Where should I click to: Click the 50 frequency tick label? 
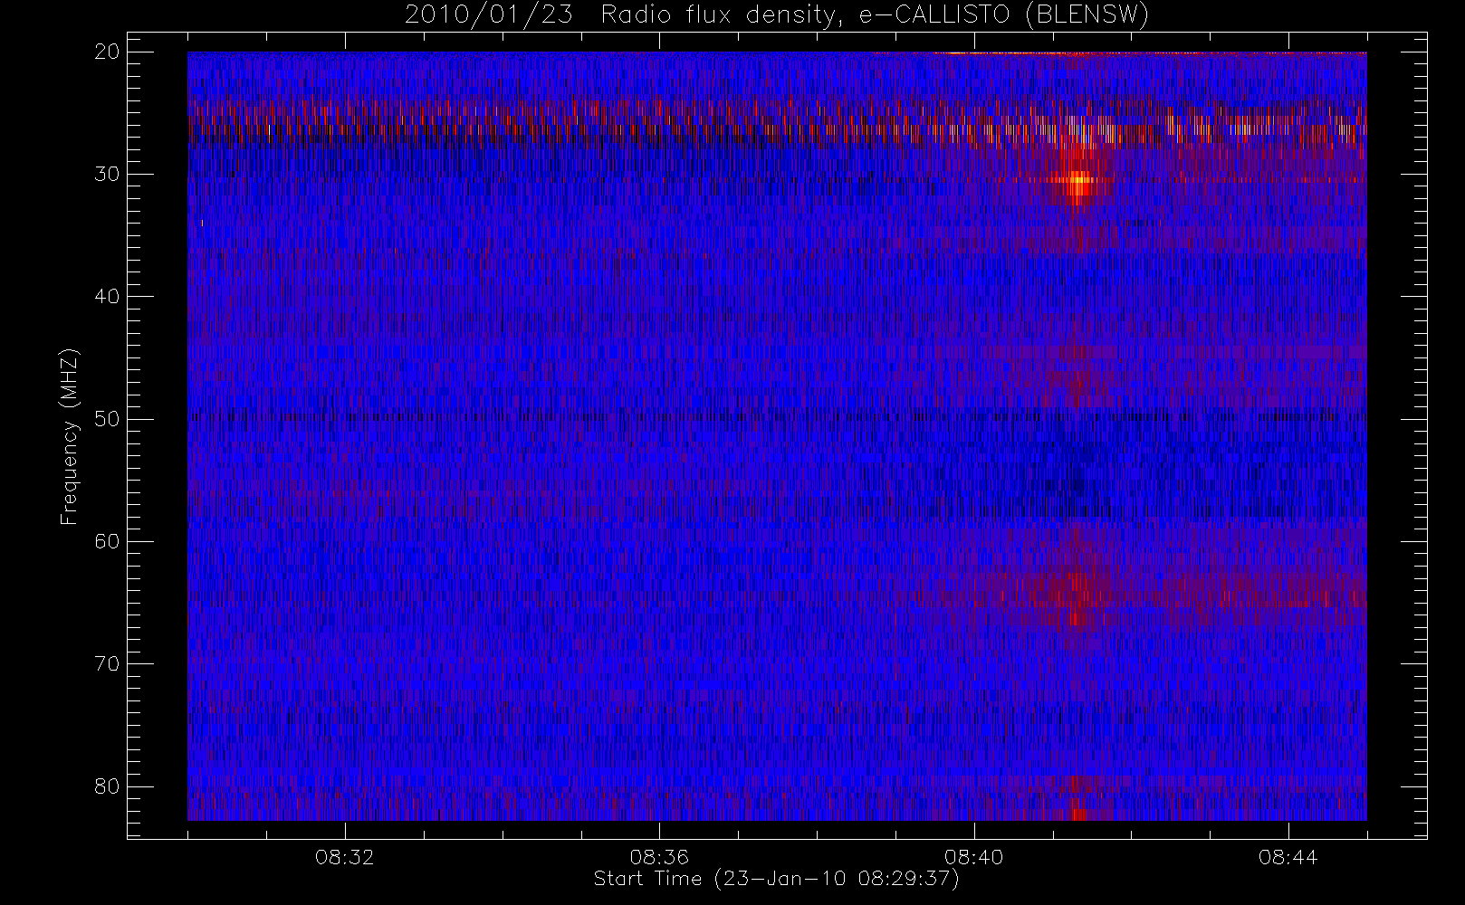click(108, 419)
